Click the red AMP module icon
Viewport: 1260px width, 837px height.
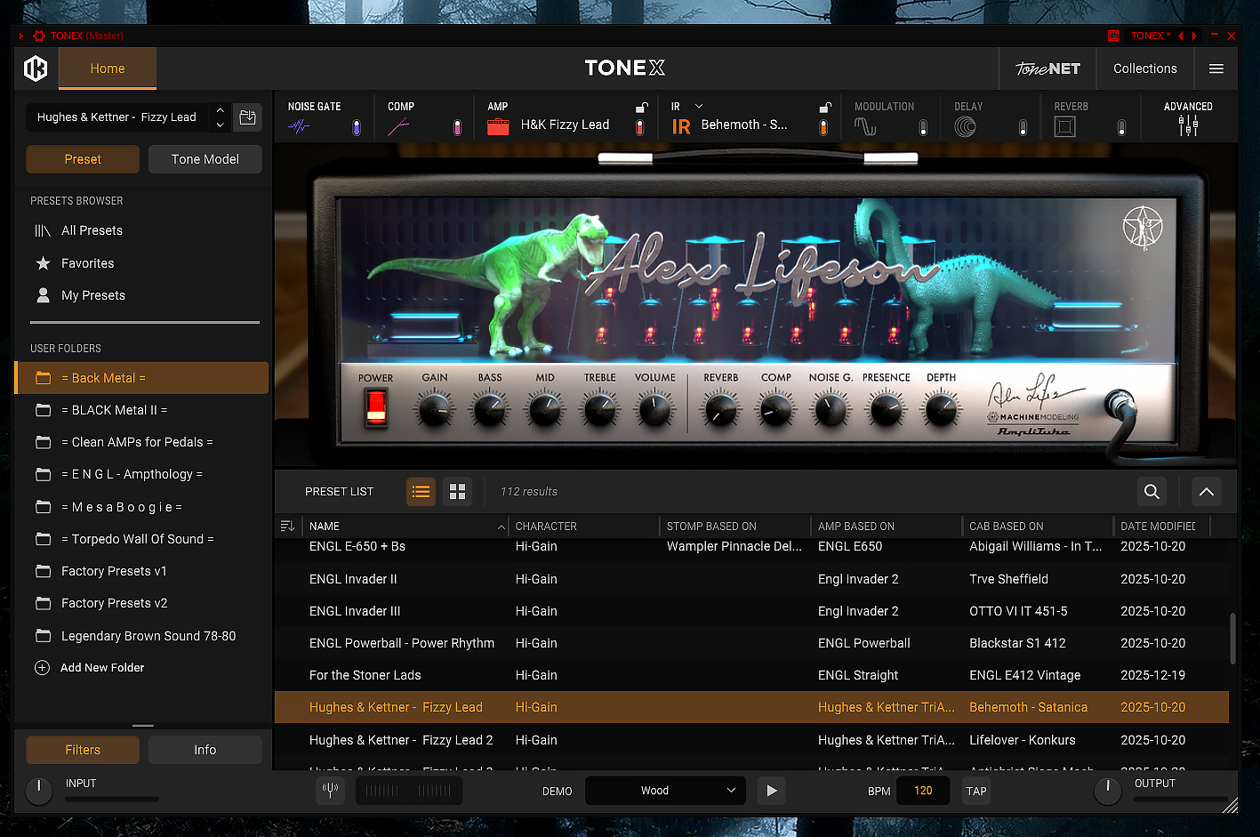click(x=498, y=126)
